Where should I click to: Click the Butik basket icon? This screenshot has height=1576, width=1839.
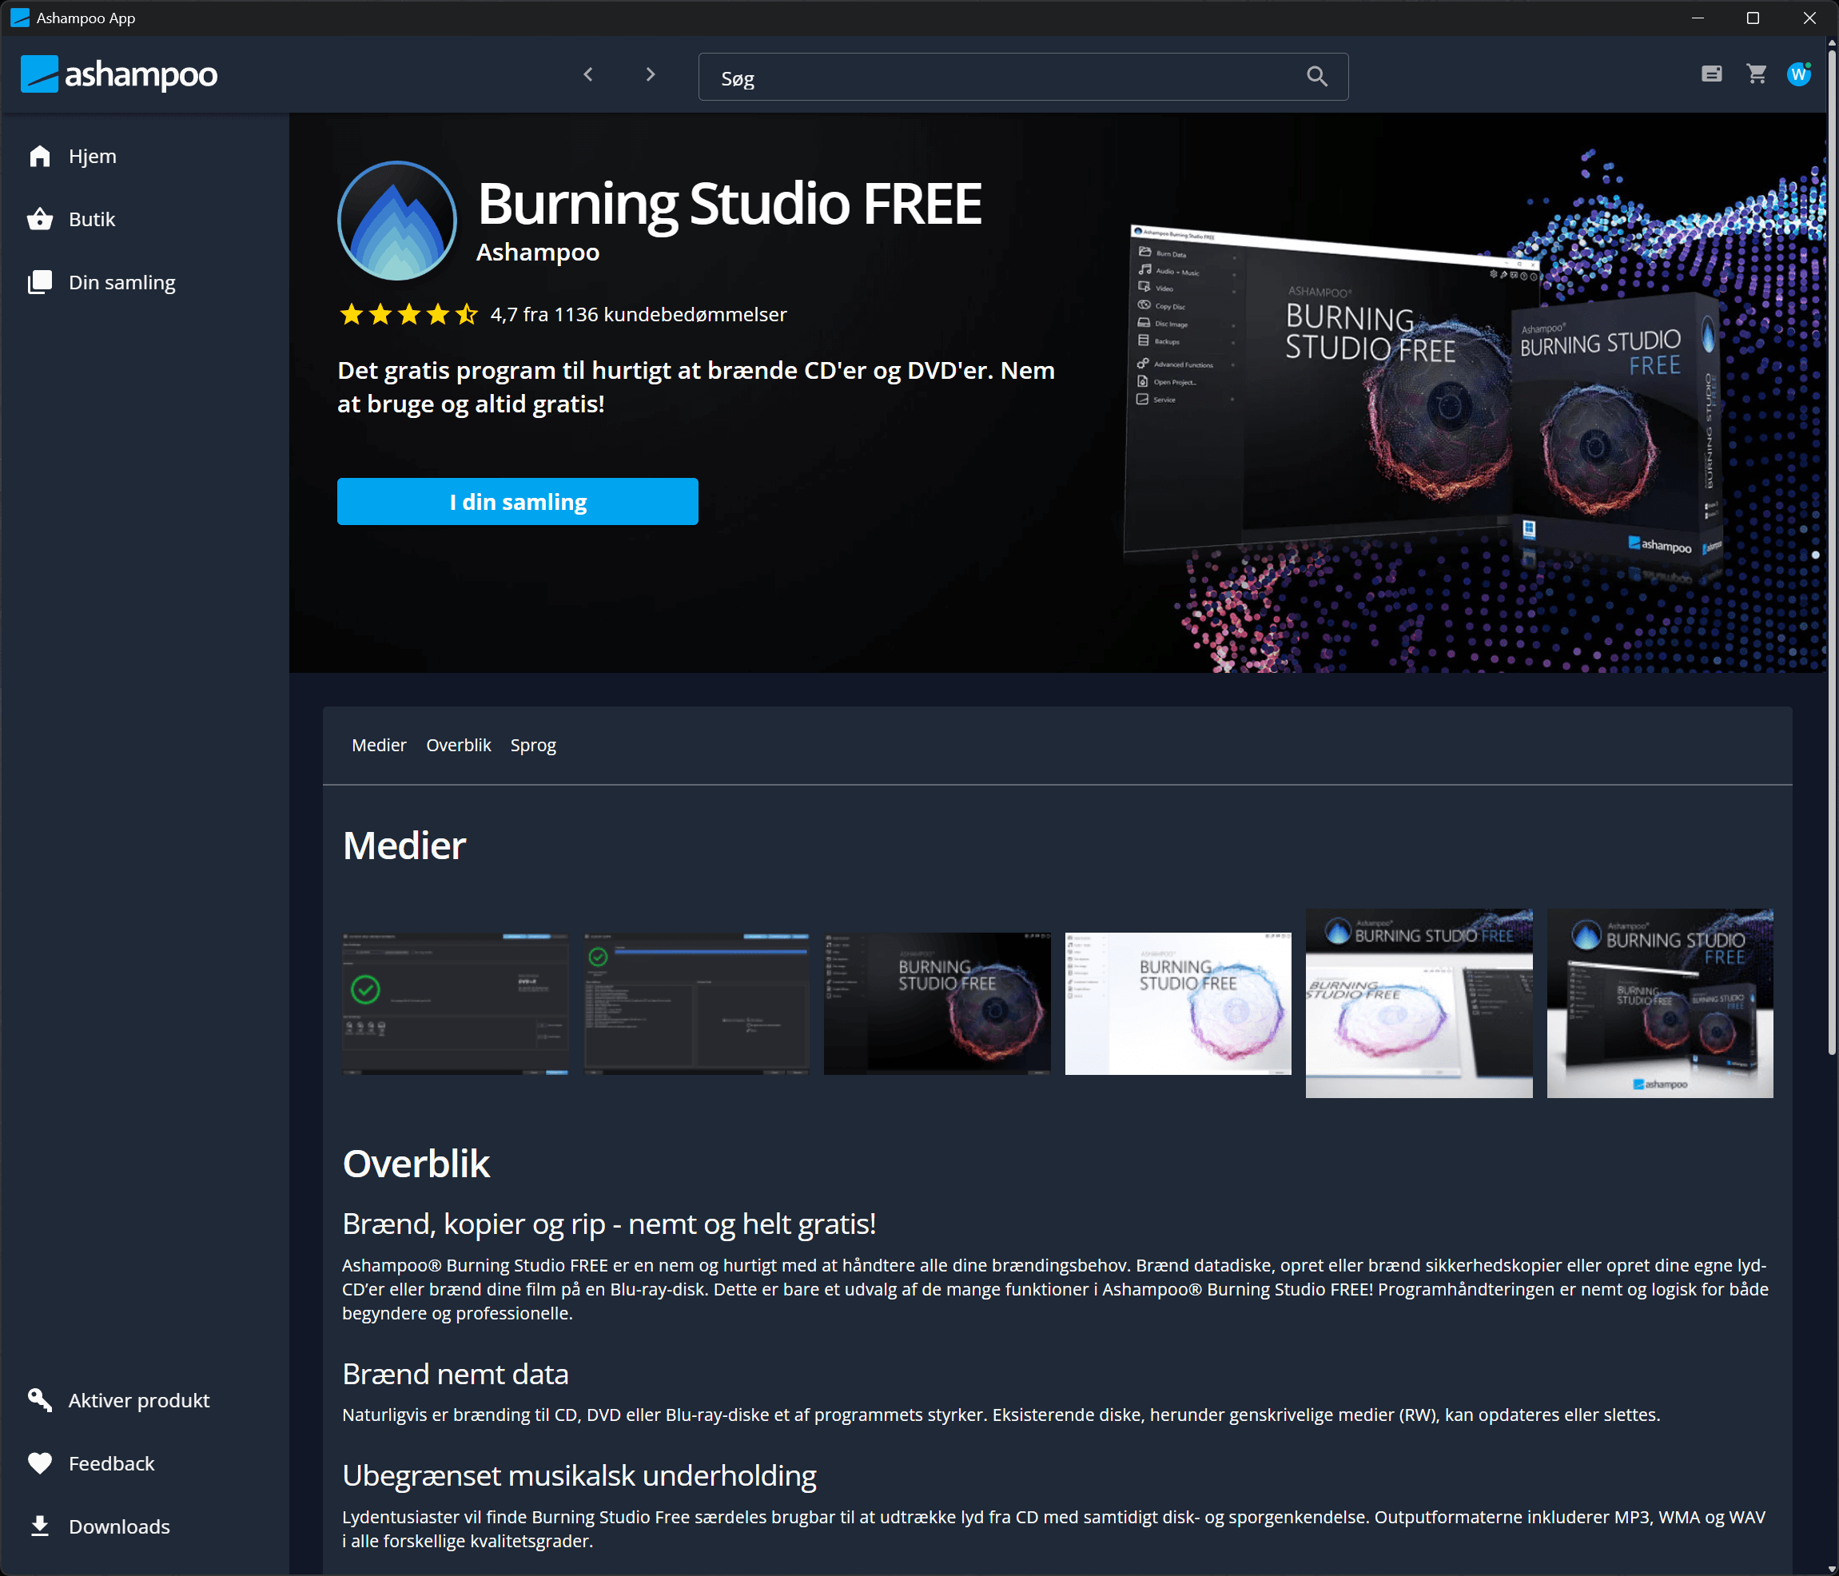point(40,219)
